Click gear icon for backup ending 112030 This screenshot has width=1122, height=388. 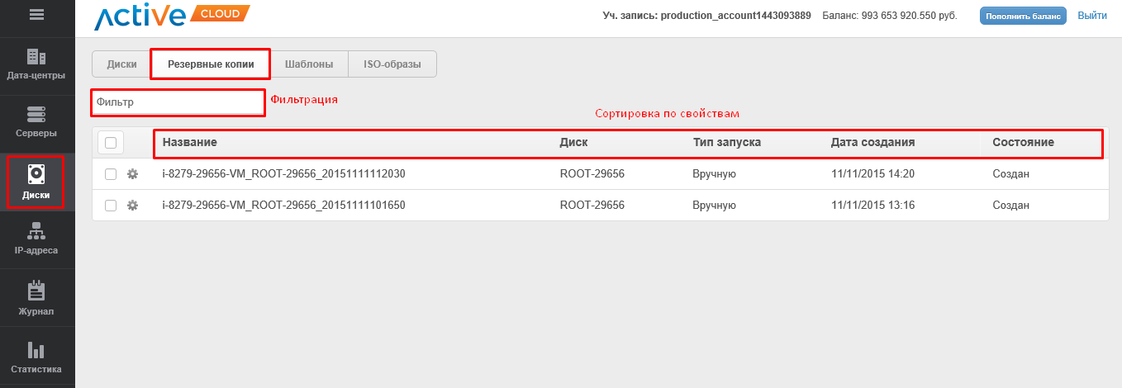pos(132,174)
